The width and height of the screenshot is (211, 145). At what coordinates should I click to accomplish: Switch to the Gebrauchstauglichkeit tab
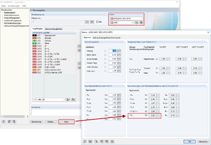53,29
